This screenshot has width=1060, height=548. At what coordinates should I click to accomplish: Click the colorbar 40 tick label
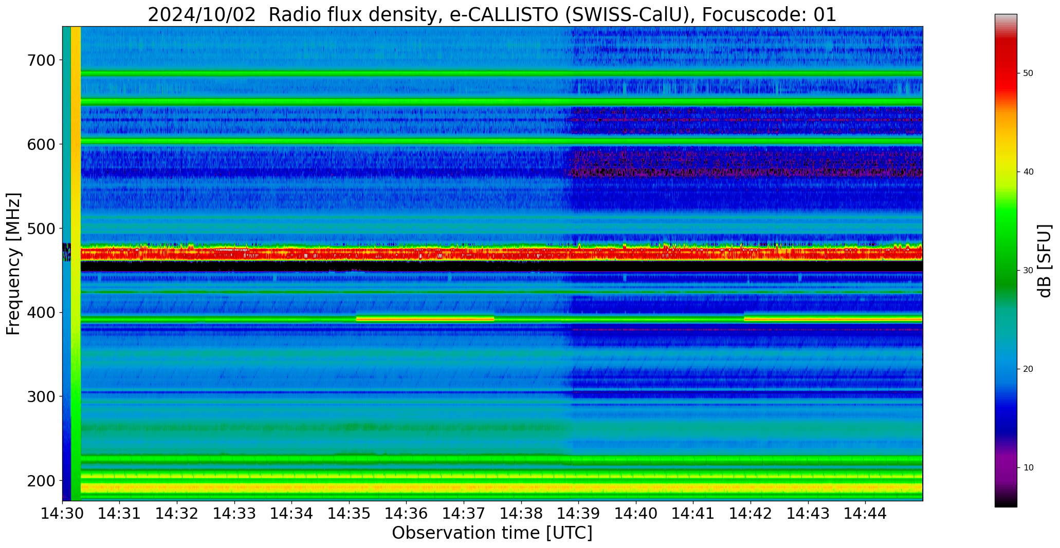tap(1028, 172)
